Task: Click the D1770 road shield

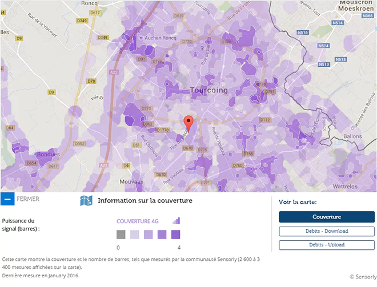Action: (x=163, y=130)
